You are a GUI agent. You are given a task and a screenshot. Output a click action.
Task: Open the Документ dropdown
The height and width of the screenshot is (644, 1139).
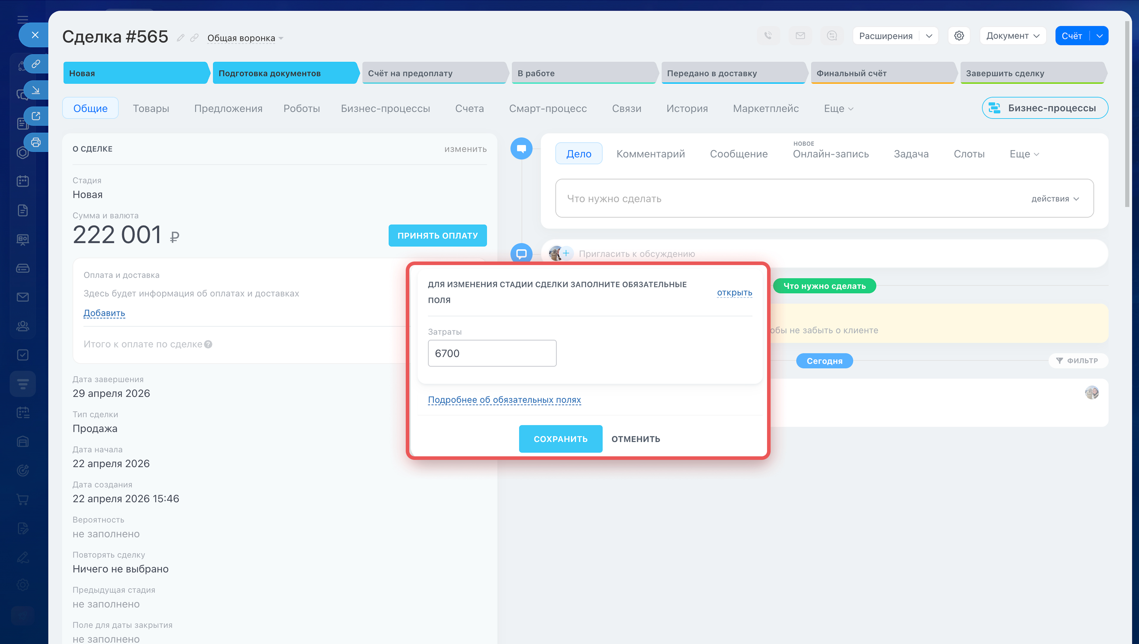1012,35
